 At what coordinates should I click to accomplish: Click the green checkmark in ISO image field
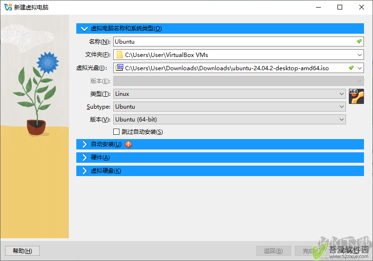[x=351, y=68]
